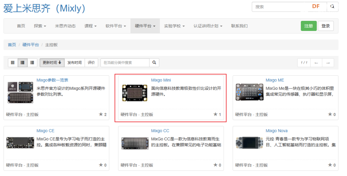
Task: Click the 硬件平台 breadcrumb link
Action: (31, 45)
